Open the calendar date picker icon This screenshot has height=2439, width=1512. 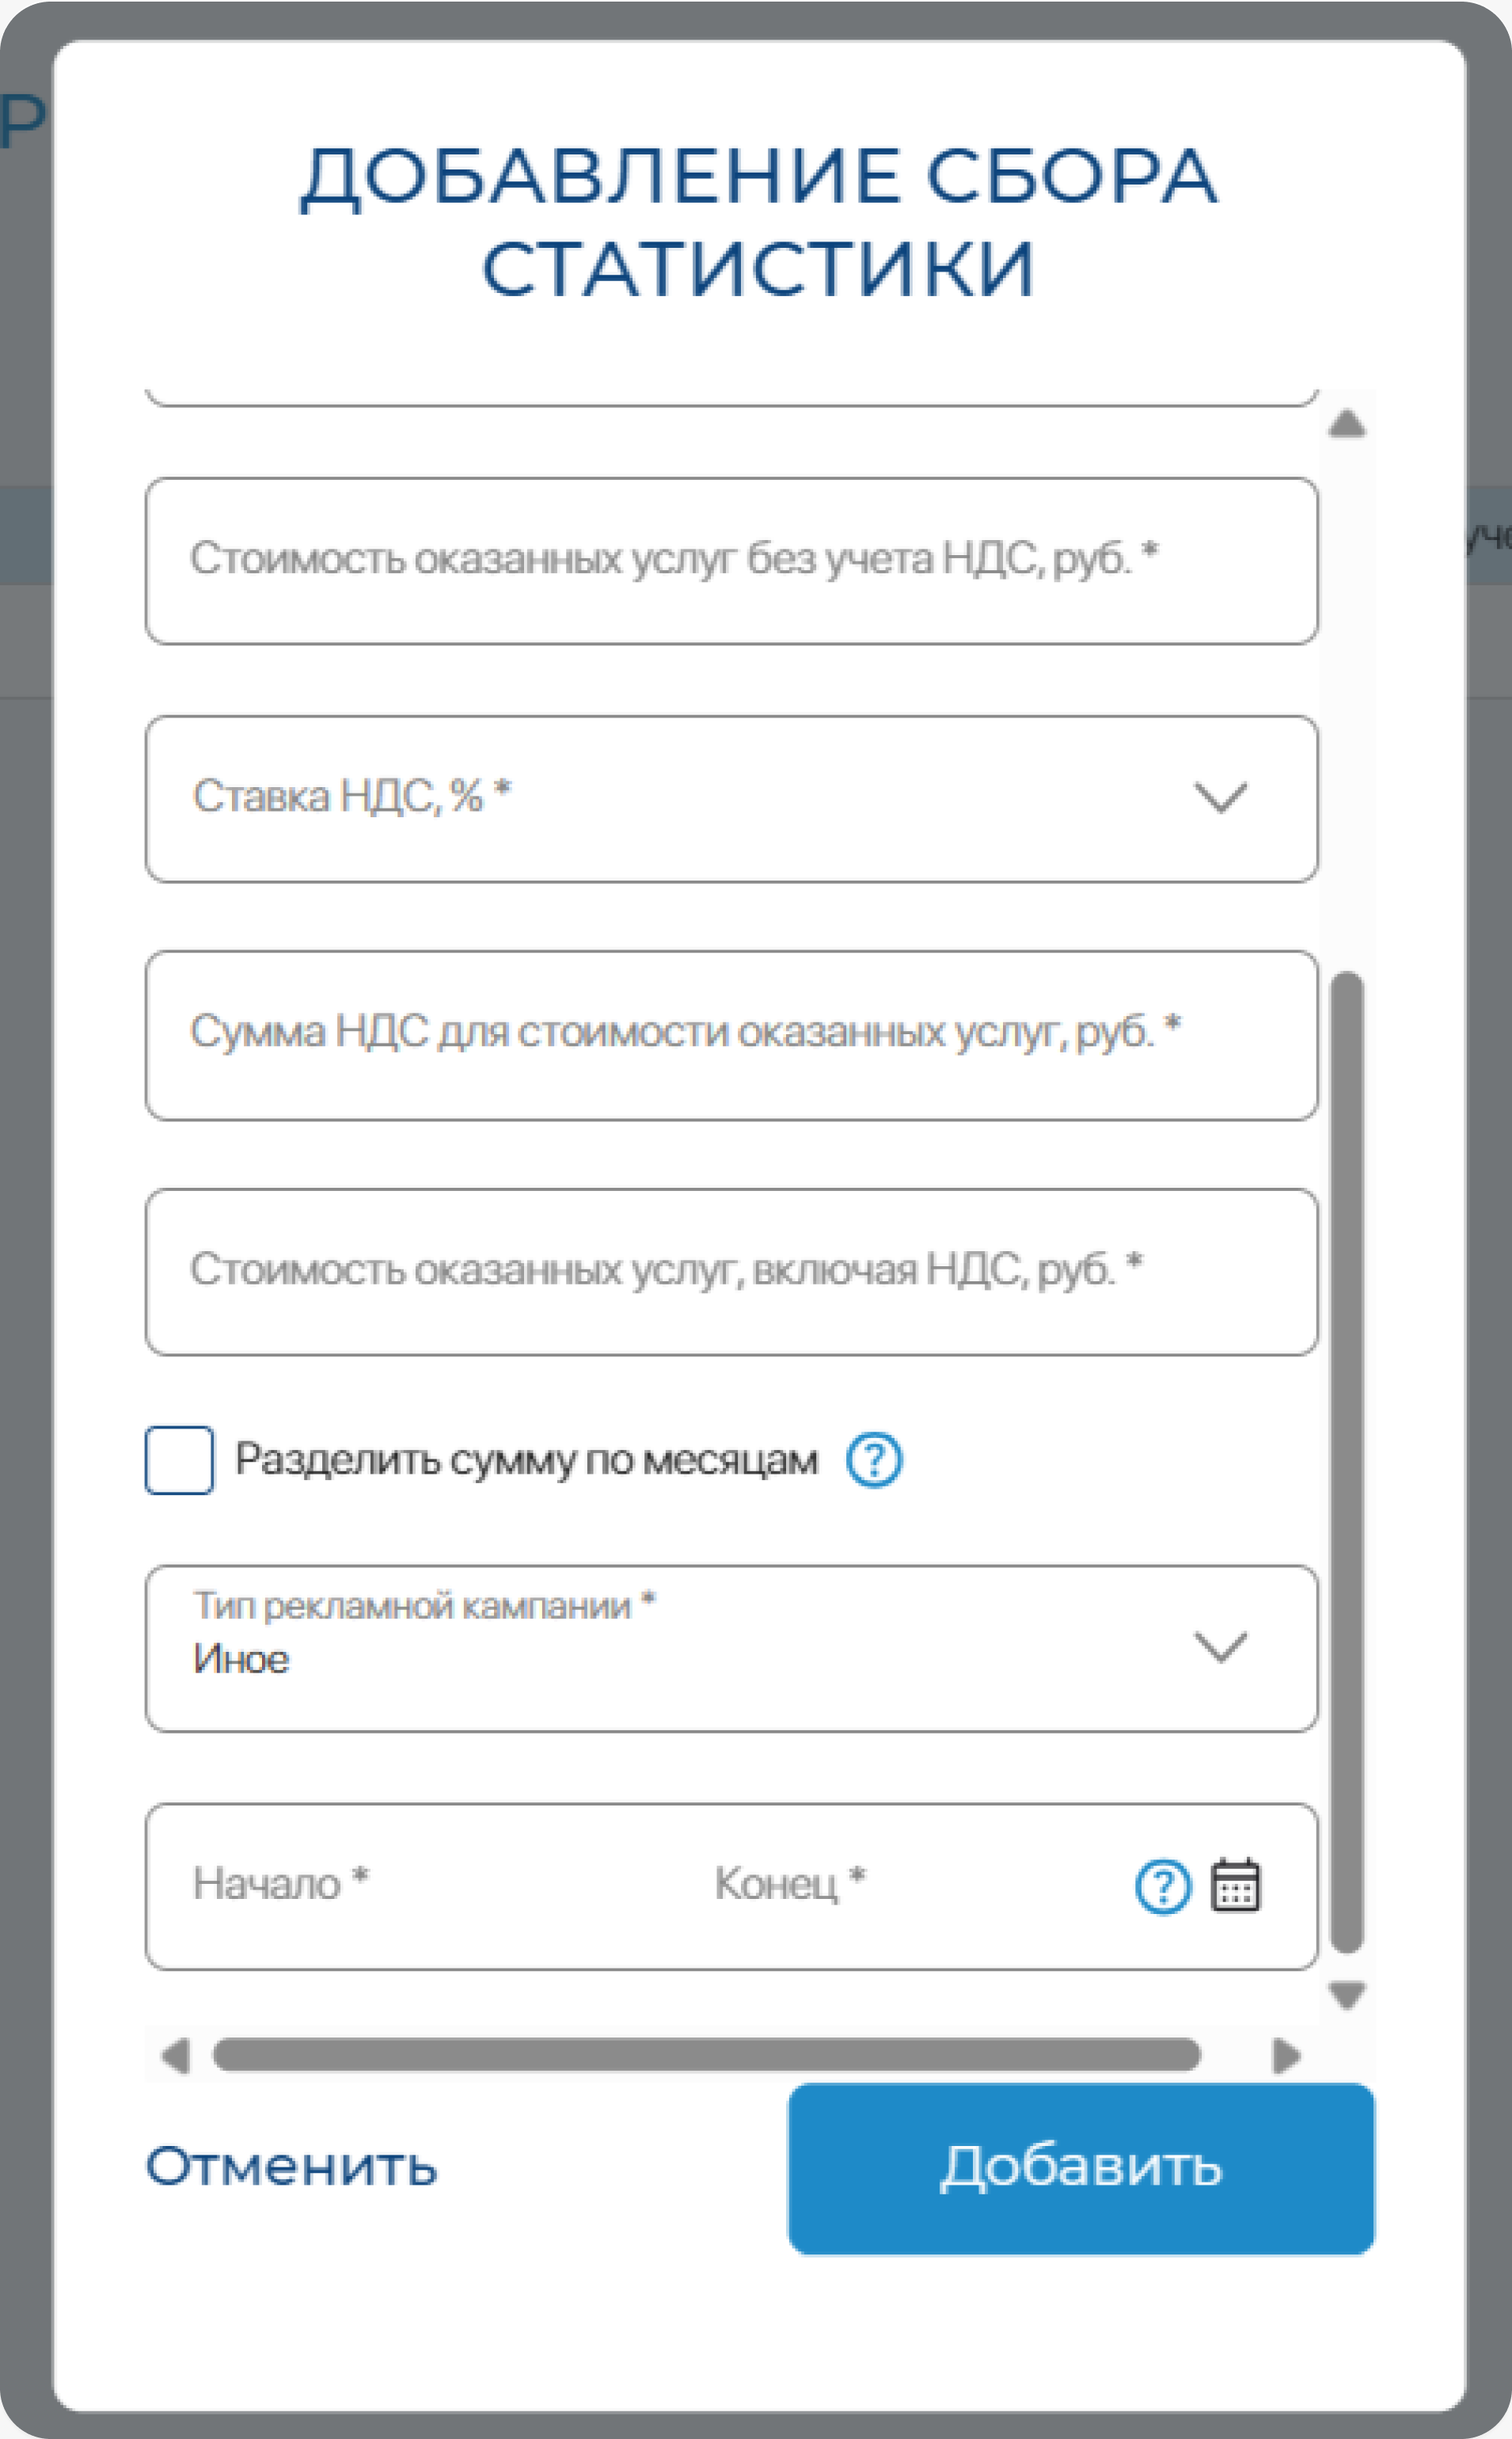1236,1886
